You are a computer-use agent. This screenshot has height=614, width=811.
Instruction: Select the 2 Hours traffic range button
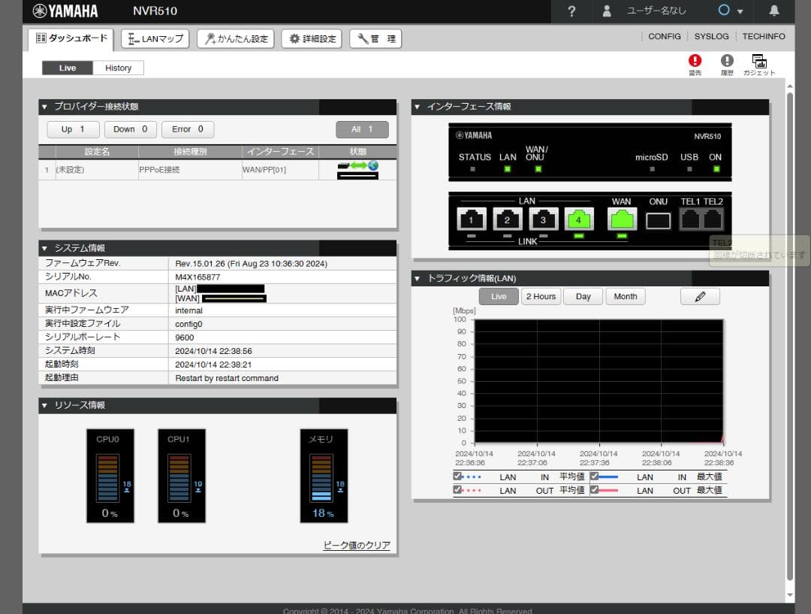[541, 297]
